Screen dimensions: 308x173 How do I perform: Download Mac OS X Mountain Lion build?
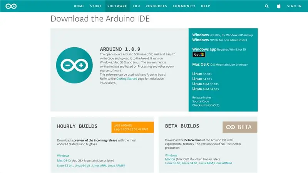pyautogui.click(x=220, y=64)
